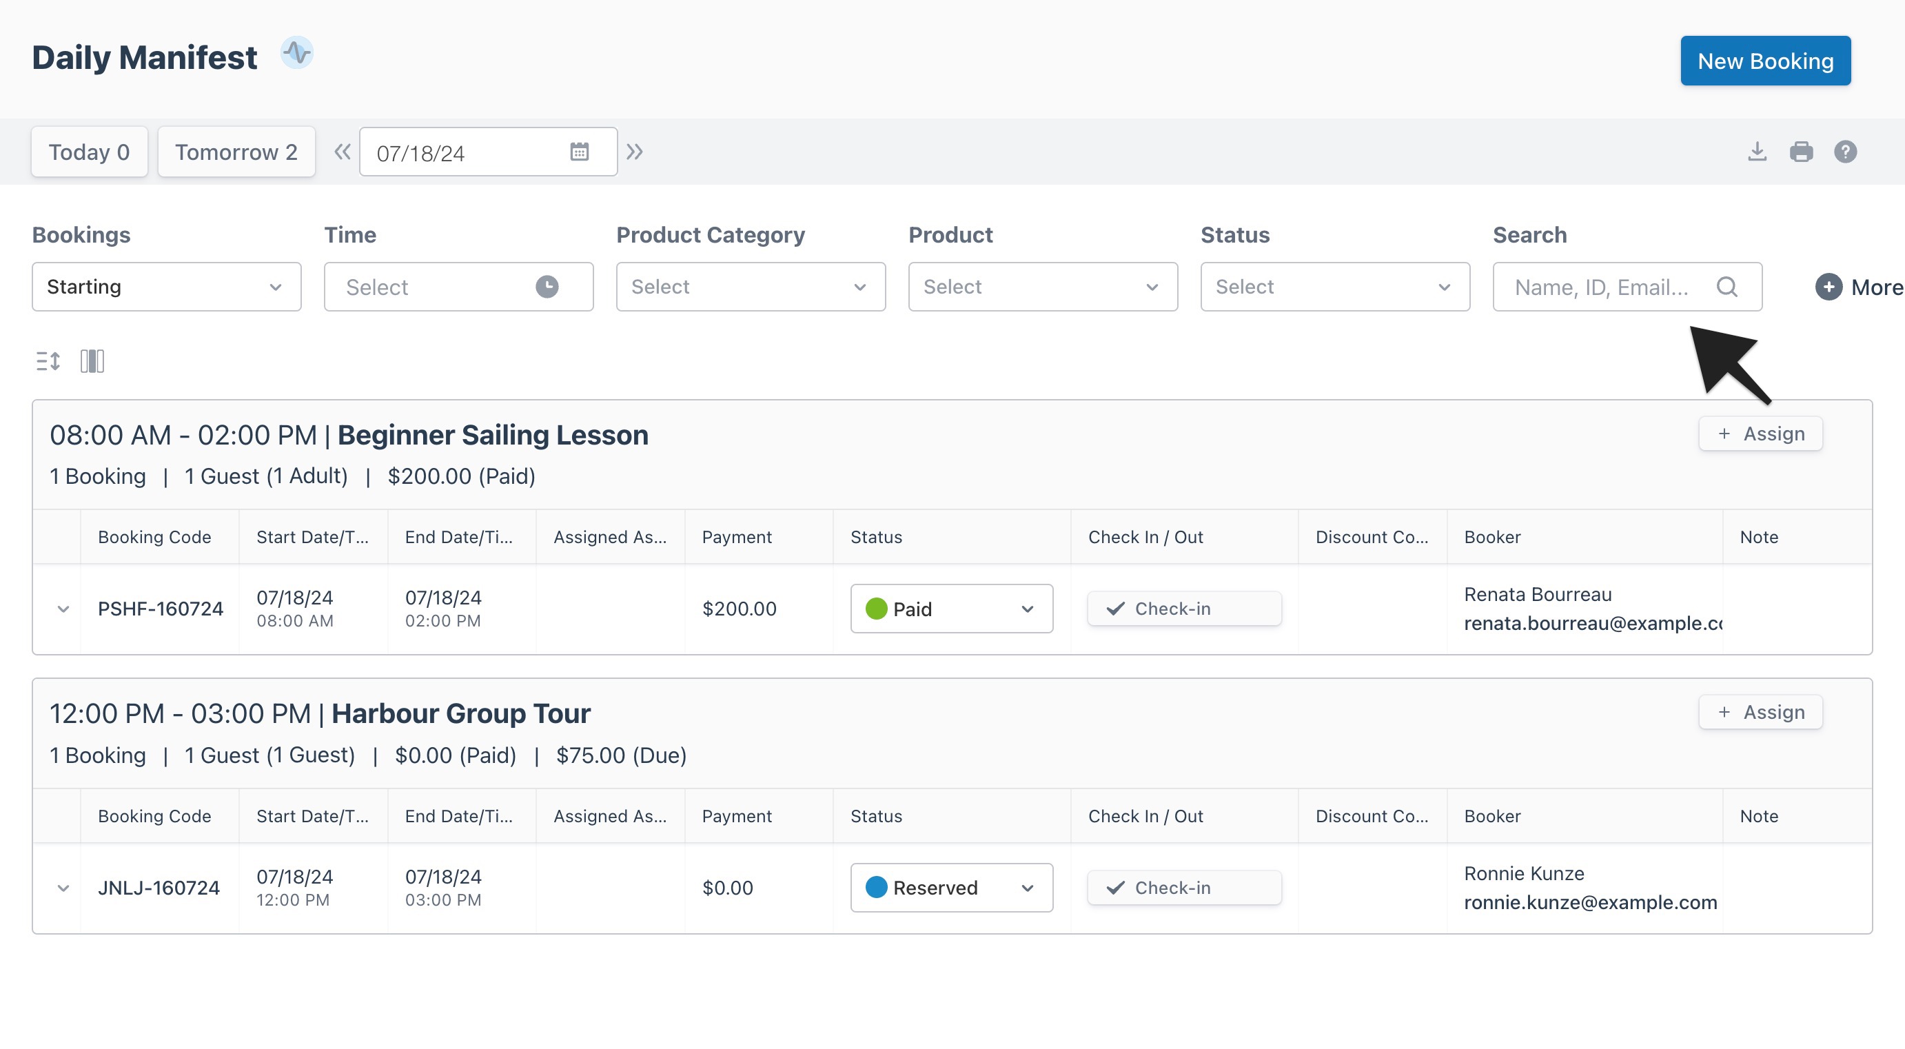This screenshot has width=1905, height=1049.
Task: Check in Ronnie Kunze's booking
Action: point(1184,888)
